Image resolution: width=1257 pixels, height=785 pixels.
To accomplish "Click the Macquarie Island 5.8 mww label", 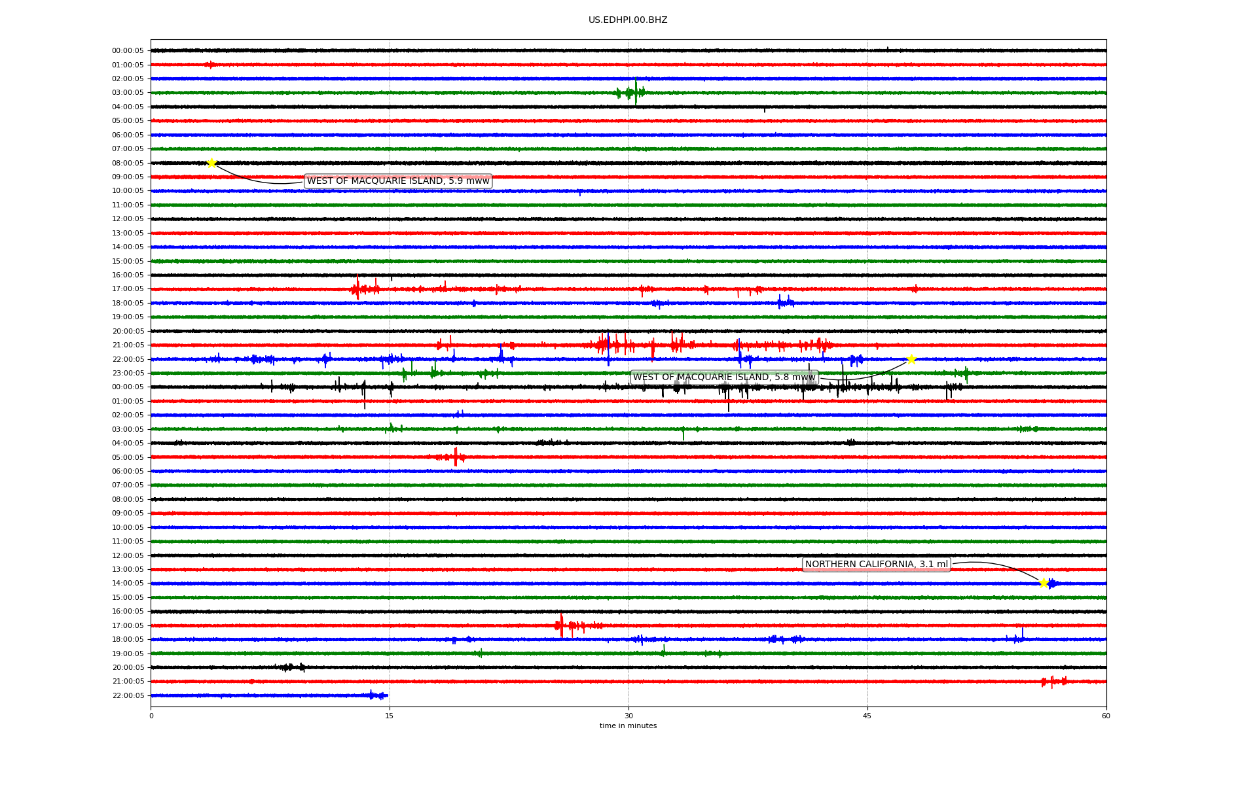I will click(724, 377).
